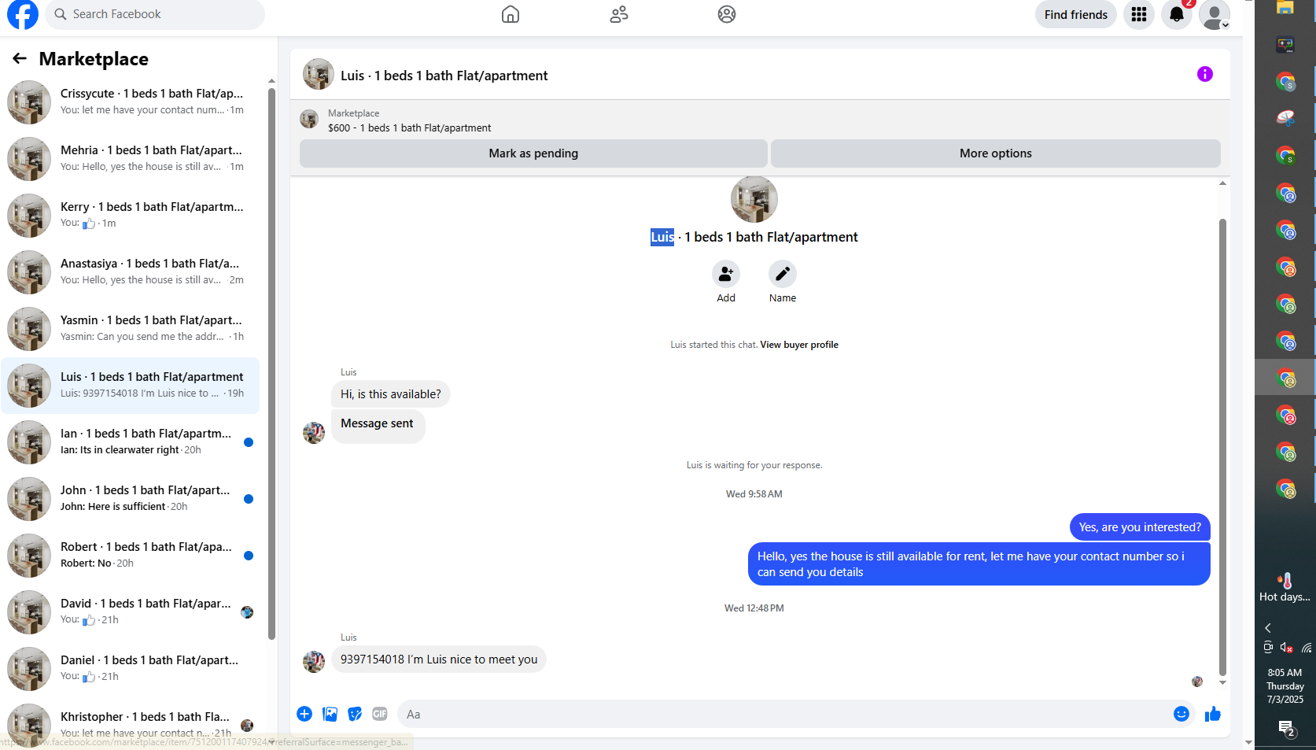This screenshot has height=750, width=1316.
Task: Choose a GIF icon
Action: (380, 714)
